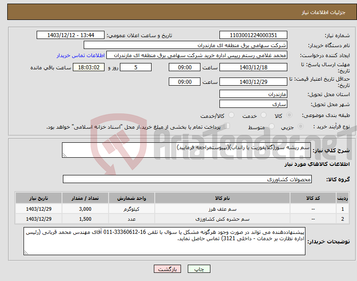Screen dimensions: 357x281
Task: Click the جزئیات اطلاعات نیاز page title
Action: [x=324, y=12]
